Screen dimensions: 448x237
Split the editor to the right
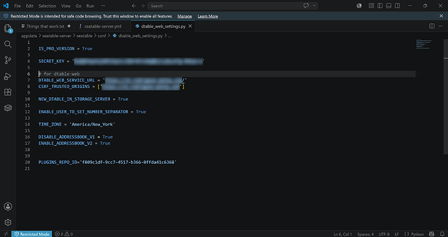point(432,26)
